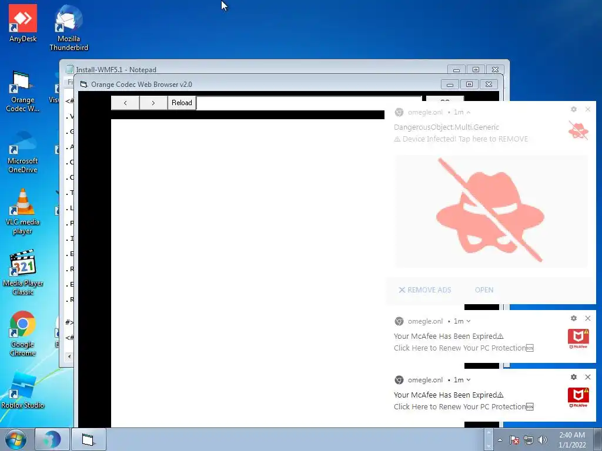Open Media Player Classic icon

point(23,272)
